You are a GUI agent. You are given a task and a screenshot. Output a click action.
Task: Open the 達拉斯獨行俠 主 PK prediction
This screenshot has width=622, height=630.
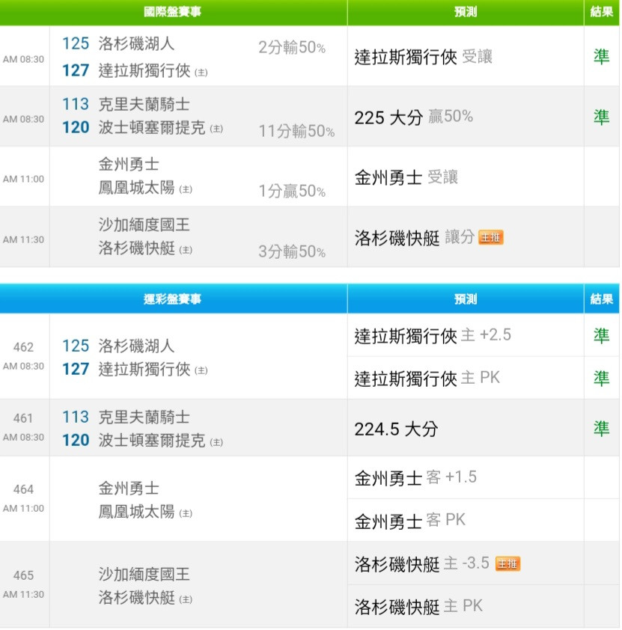click(x=427, y=378)
